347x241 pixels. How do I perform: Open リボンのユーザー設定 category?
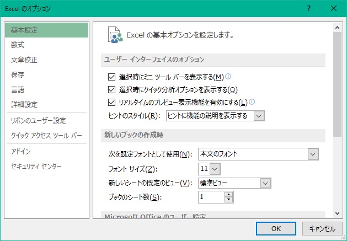[46, 121]
